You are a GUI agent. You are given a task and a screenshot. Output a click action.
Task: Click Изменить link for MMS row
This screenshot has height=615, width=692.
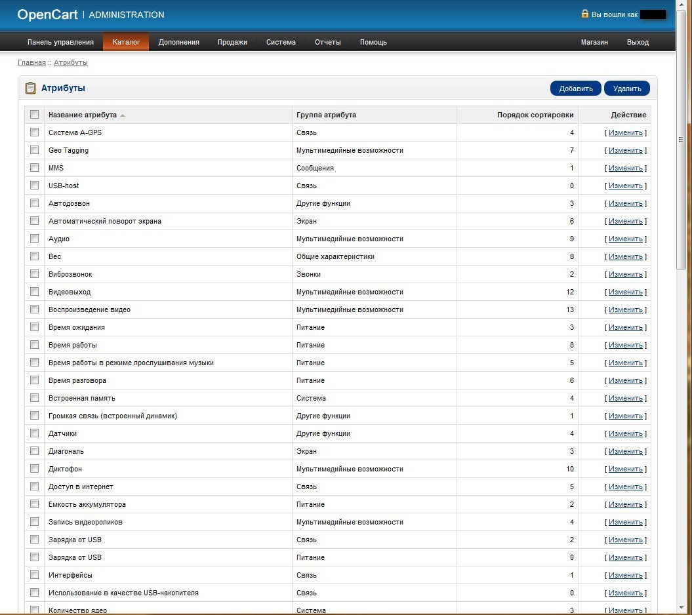pos(625,168)
